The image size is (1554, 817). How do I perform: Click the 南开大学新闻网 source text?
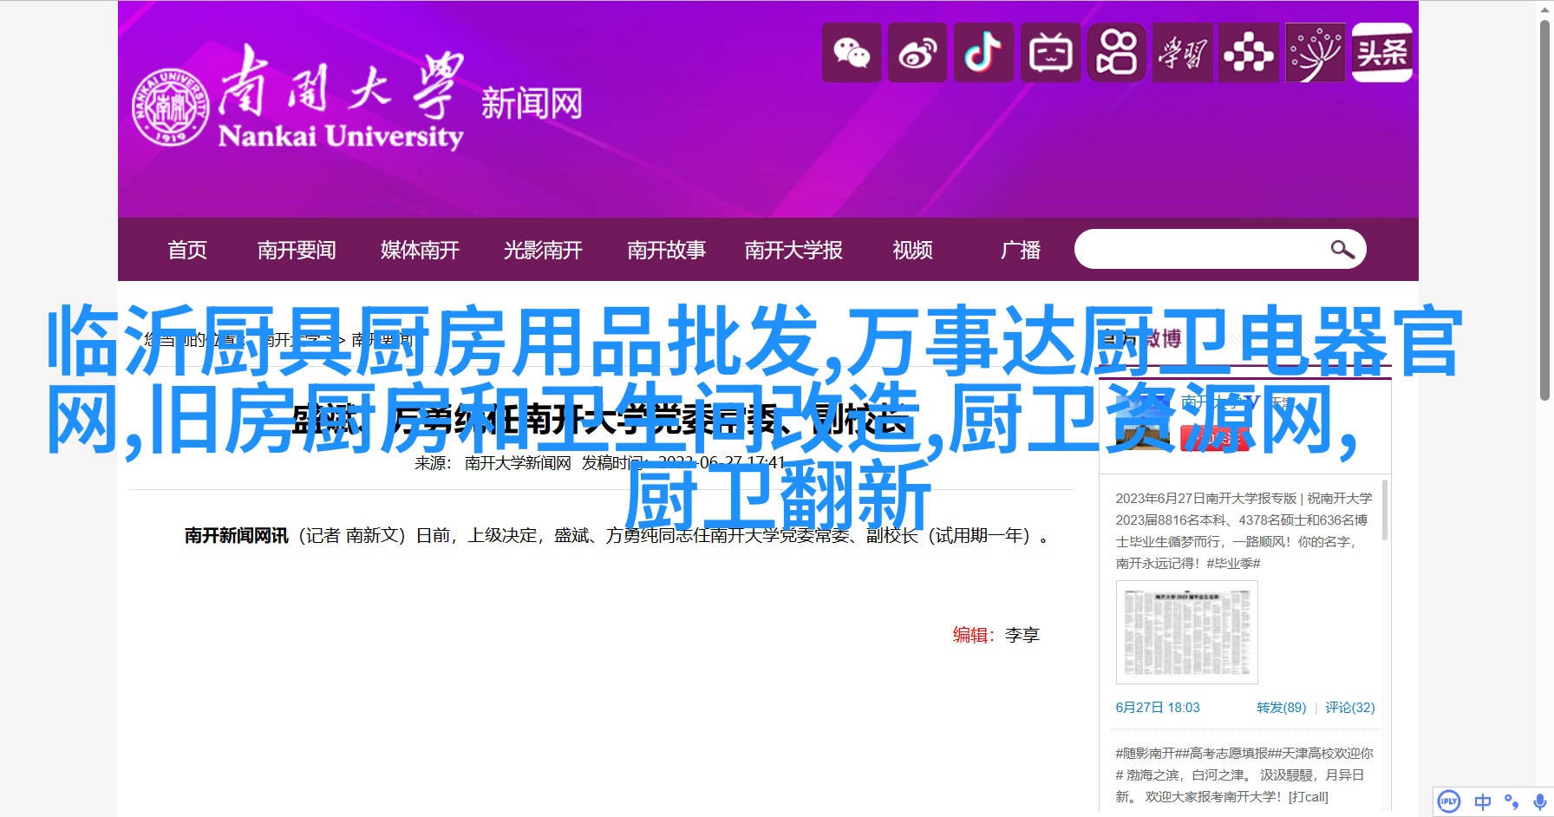(x=518, y=463)
